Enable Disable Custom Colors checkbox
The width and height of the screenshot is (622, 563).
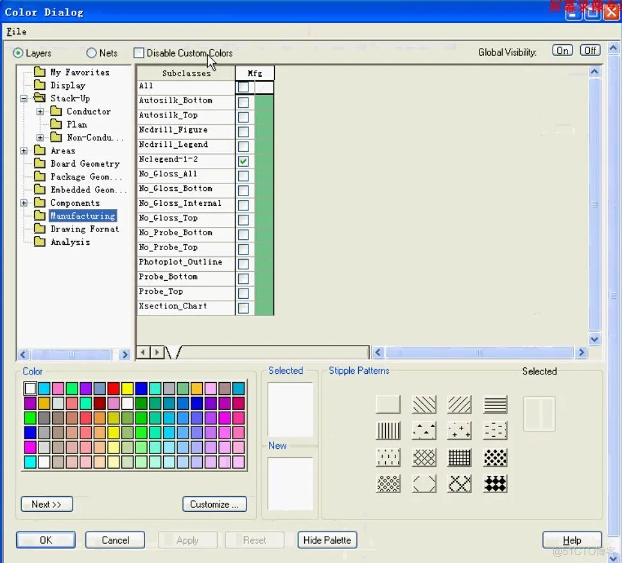point(139,53)
